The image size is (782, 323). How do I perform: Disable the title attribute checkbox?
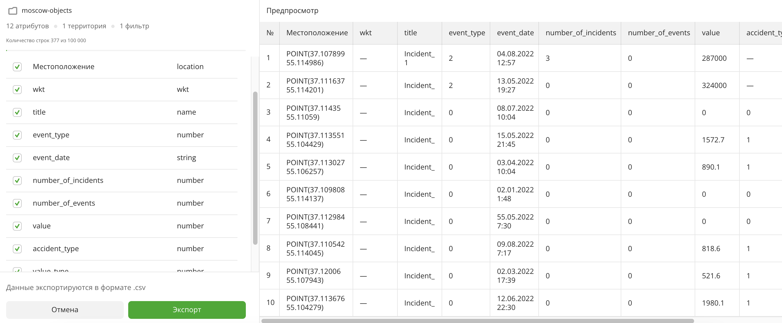click(17, 112)
